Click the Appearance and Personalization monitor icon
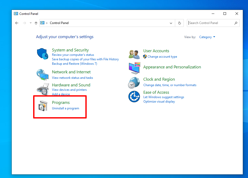This screenshot has width=248, height=178. [x=134, y=68]
